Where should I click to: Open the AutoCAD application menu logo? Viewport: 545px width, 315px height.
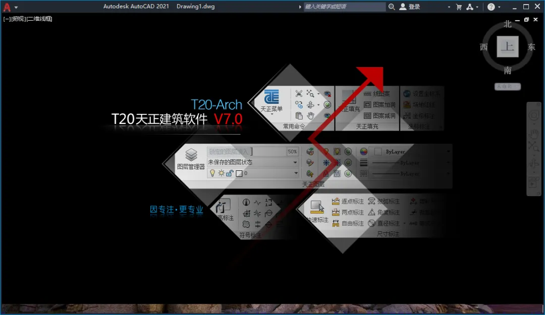(x=7, y=7)
